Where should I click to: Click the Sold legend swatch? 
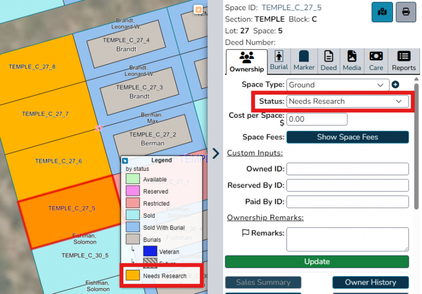tap(133, 215)
